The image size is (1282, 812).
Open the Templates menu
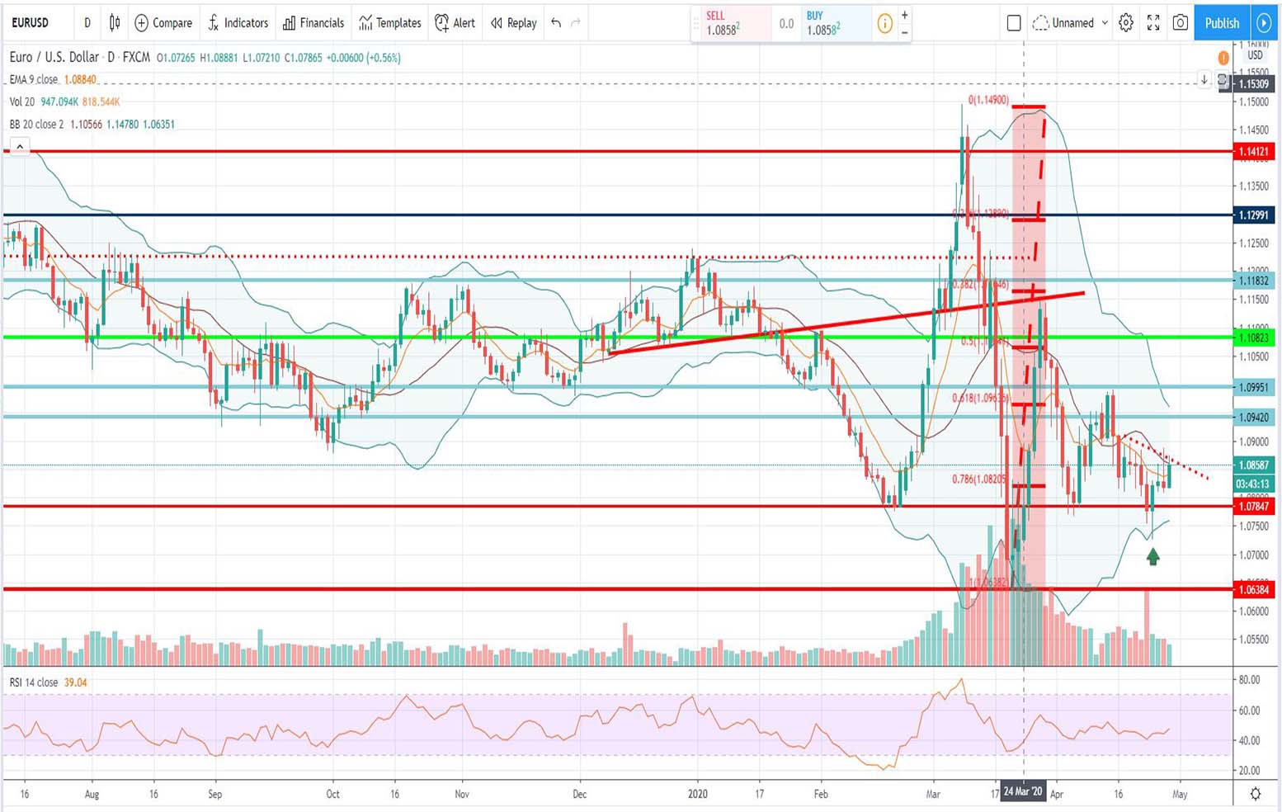(x=390, y=23)
